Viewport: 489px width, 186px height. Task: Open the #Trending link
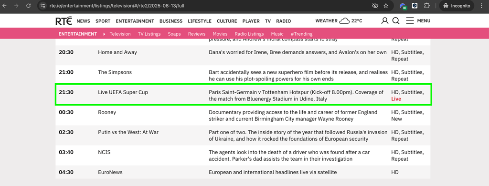point(302,34)
